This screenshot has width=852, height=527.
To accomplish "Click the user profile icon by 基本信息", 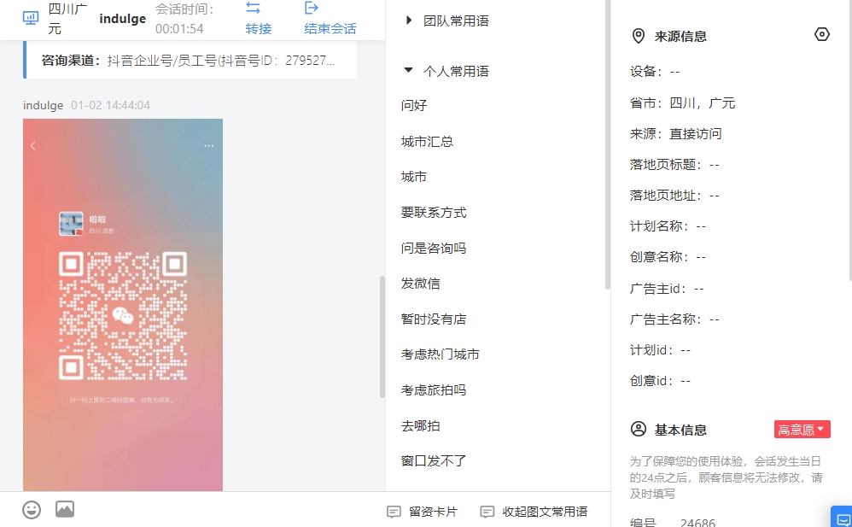I will coord(639,429).
